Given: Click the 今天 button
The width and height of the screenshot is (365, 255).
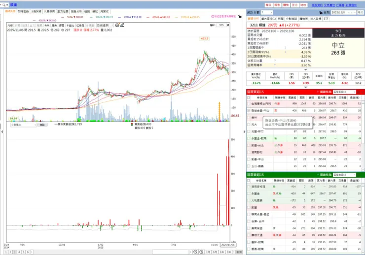Looking at the screenshot, I should point(361,12).
